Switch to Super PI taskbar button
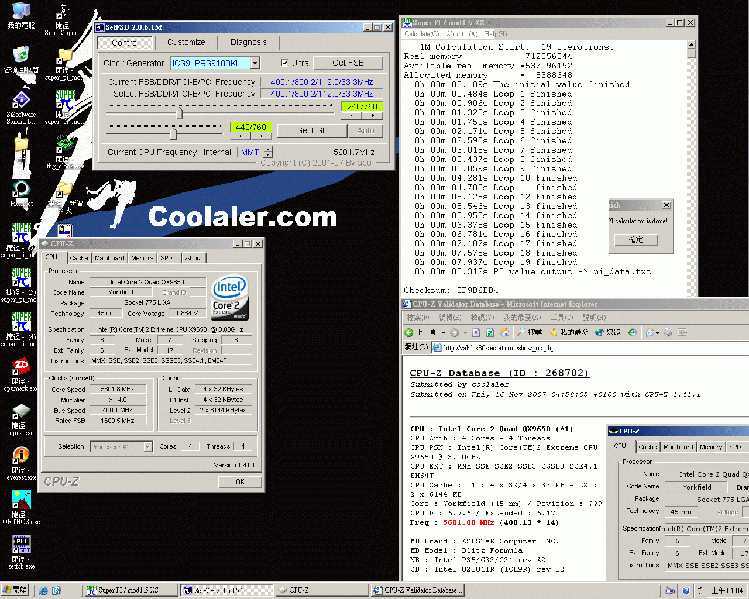The height and width of the screenshot is (599, 749). pos(131,590)
